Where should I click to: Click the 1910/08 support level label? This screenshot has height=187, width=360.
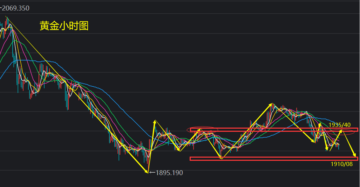[341, 164]
